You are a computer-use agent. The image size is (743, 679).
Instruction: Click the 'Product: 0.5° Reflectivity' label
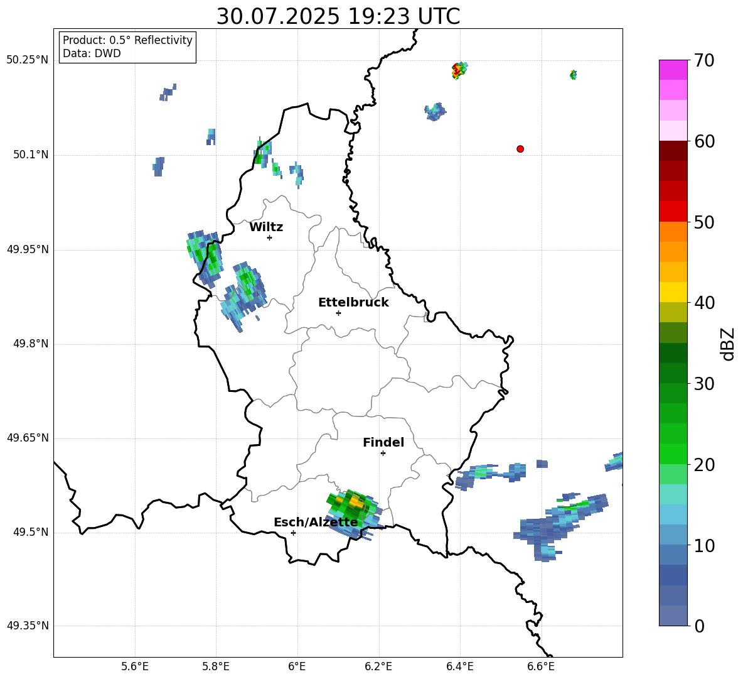[127, 40]
